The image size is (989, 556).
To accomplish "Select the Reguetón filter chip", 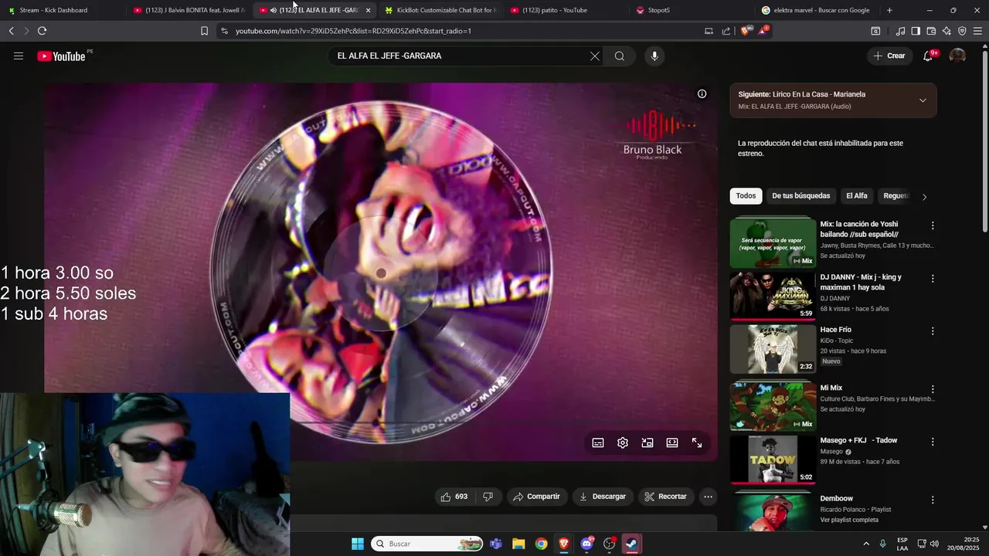I will (x=896, y=196).
